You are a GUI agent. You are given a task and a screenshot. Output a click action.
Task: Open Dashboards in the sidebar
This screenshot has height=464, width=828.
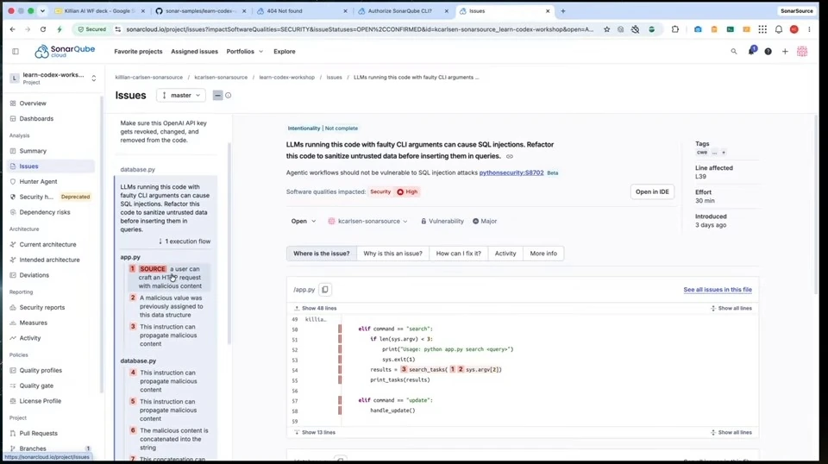point(36,119)
